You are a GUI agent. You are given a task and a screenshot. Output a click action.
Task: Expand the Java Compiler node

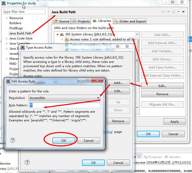click(7, 44)
